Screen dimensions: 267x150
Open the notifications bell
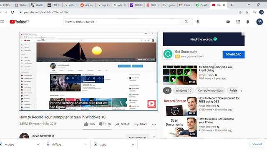pyautogui.click(x=248, y=22)
